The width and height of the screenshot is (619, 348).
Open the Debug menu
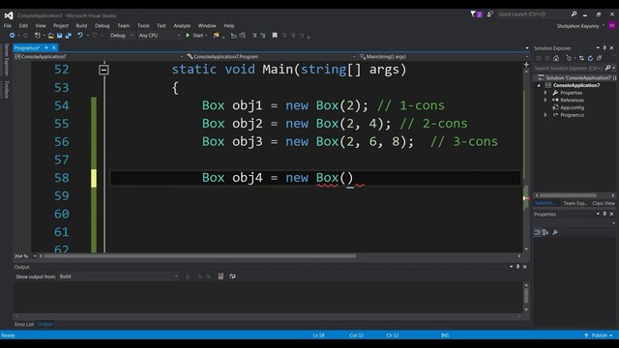pos(103,26)
